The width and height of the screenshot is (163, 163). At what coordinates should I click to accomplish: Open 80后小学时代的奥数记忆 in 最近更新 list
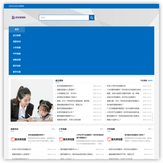(x=116, y=86)
